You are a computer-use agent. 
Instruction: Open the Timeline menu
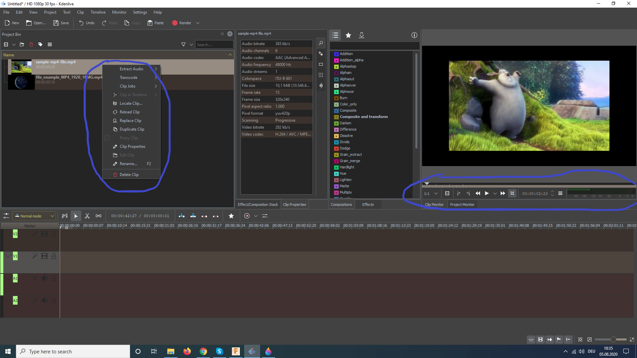pos(98,12)
